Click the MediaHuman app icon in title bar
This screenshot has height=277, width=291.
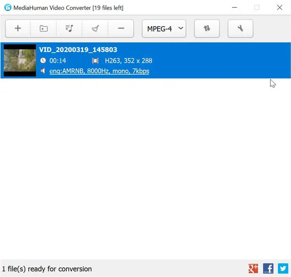[x=8, y=7]
